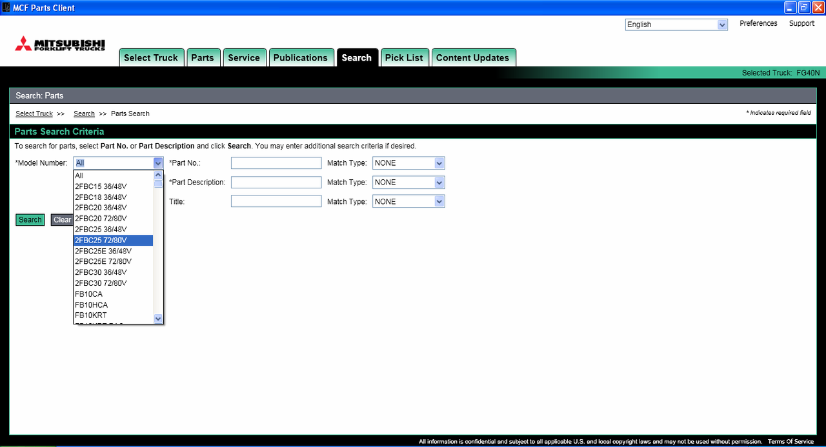Open the Support link
The image size is (826, 447).
click(x=801, y=23)
